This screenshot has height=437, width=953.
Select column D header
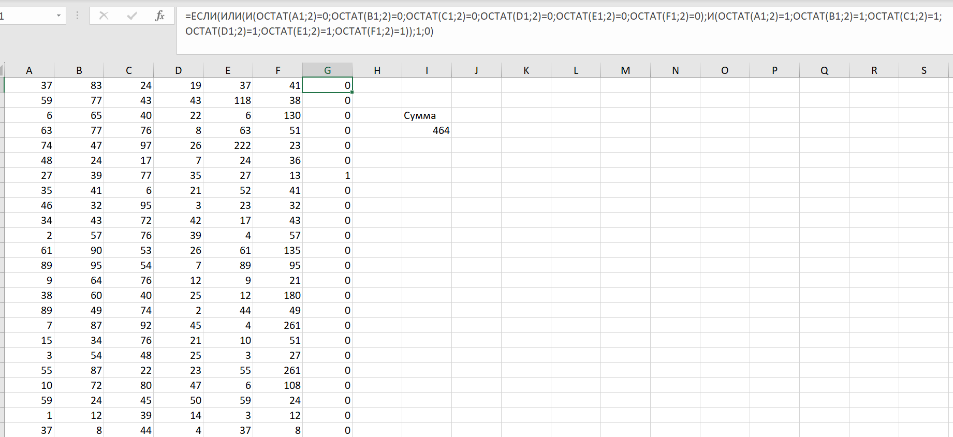178,70
